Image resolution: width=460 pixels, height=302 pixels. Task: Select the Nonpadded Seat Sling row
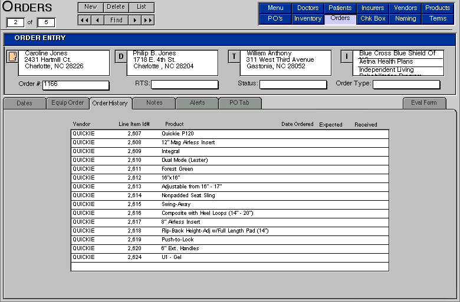pyautogui.click(x=230, y=195)
